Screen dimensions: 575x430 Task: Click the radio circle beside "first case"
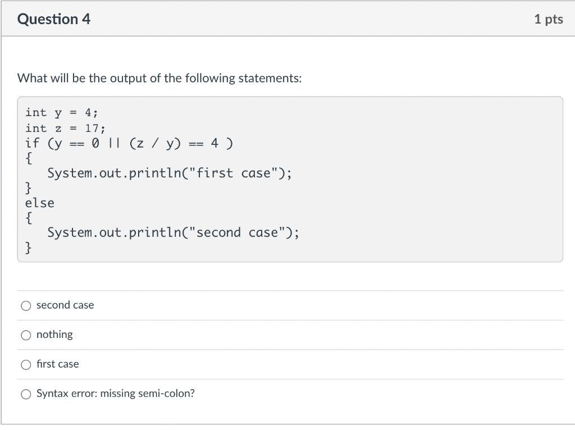point(26,364)
